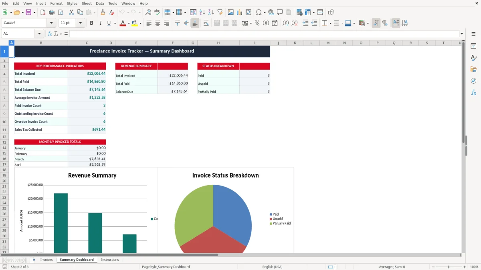481x270 pixels.
Task: Insert a comment bubble icon
Action: tap(280, 12)
